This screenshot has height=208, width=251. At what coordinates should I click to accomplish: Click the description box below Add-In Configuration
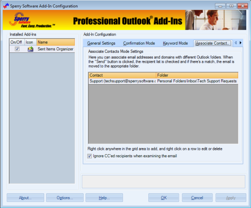[x=164, y=182]
